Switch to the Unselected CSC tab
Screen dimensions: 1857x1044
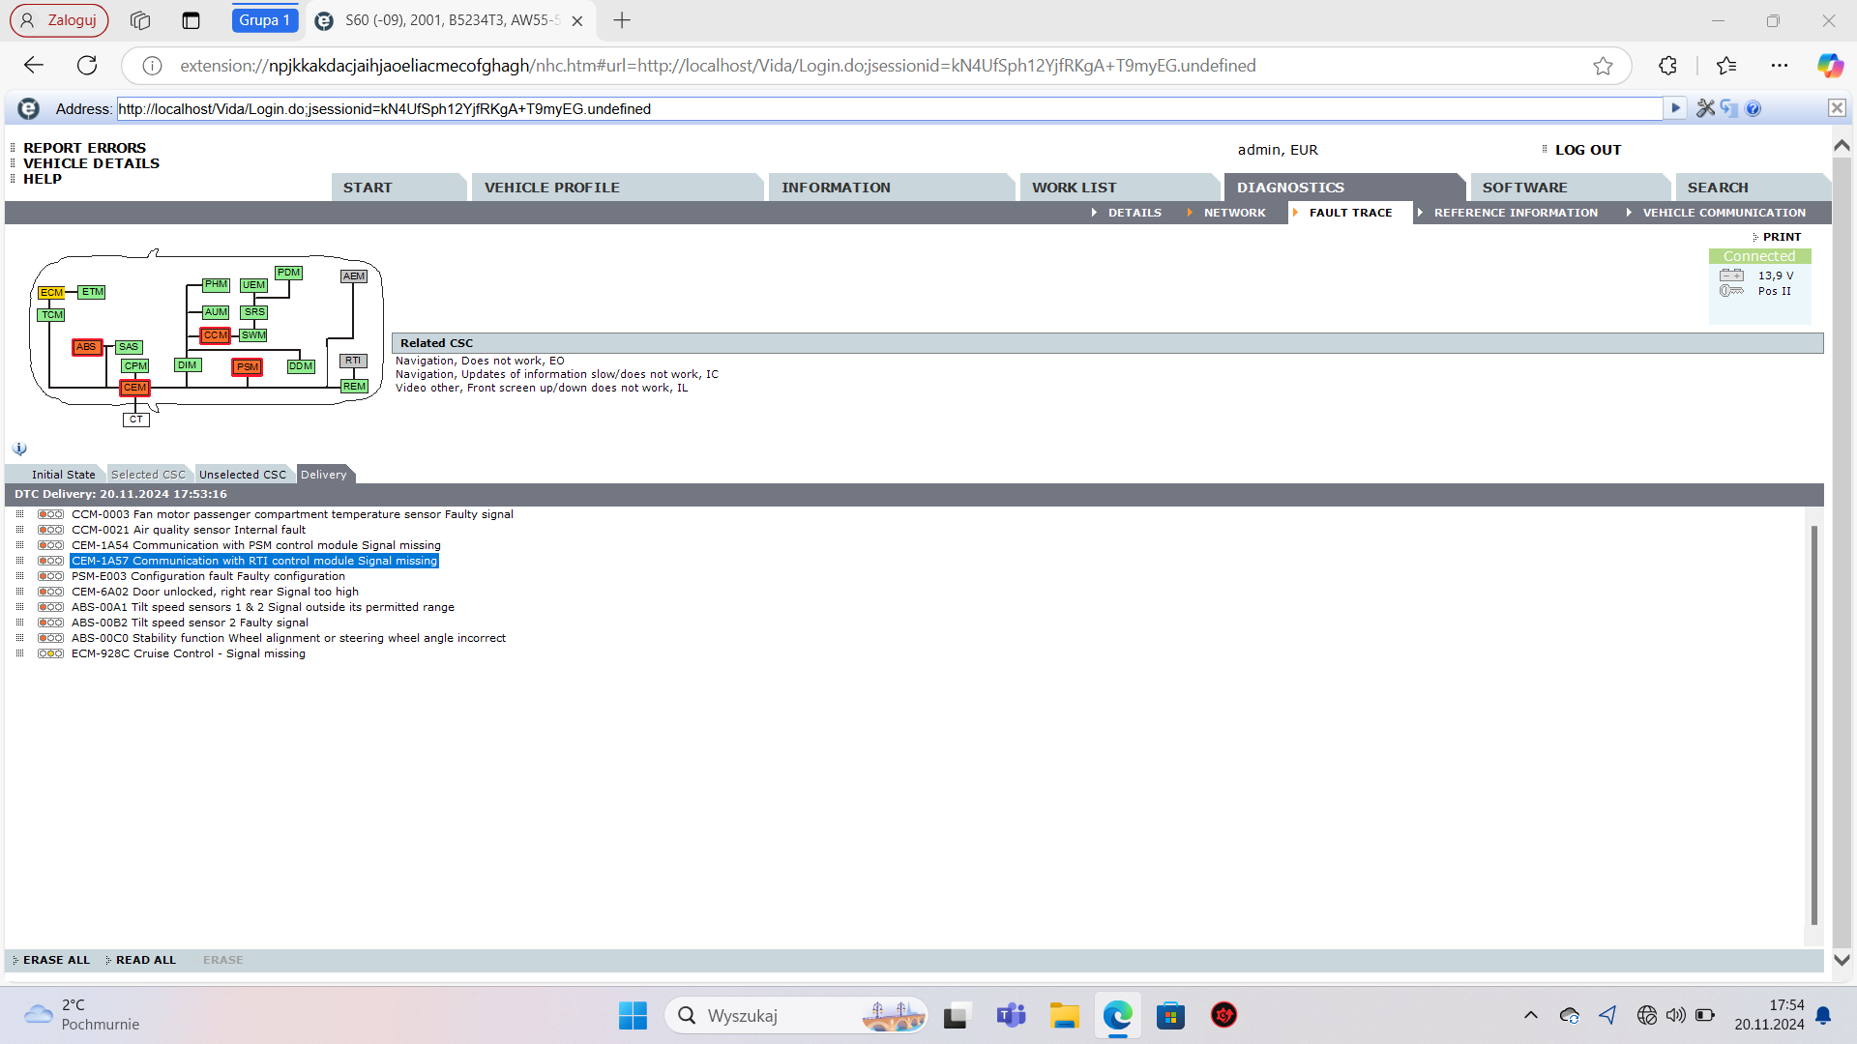click(x=242, y=475)
